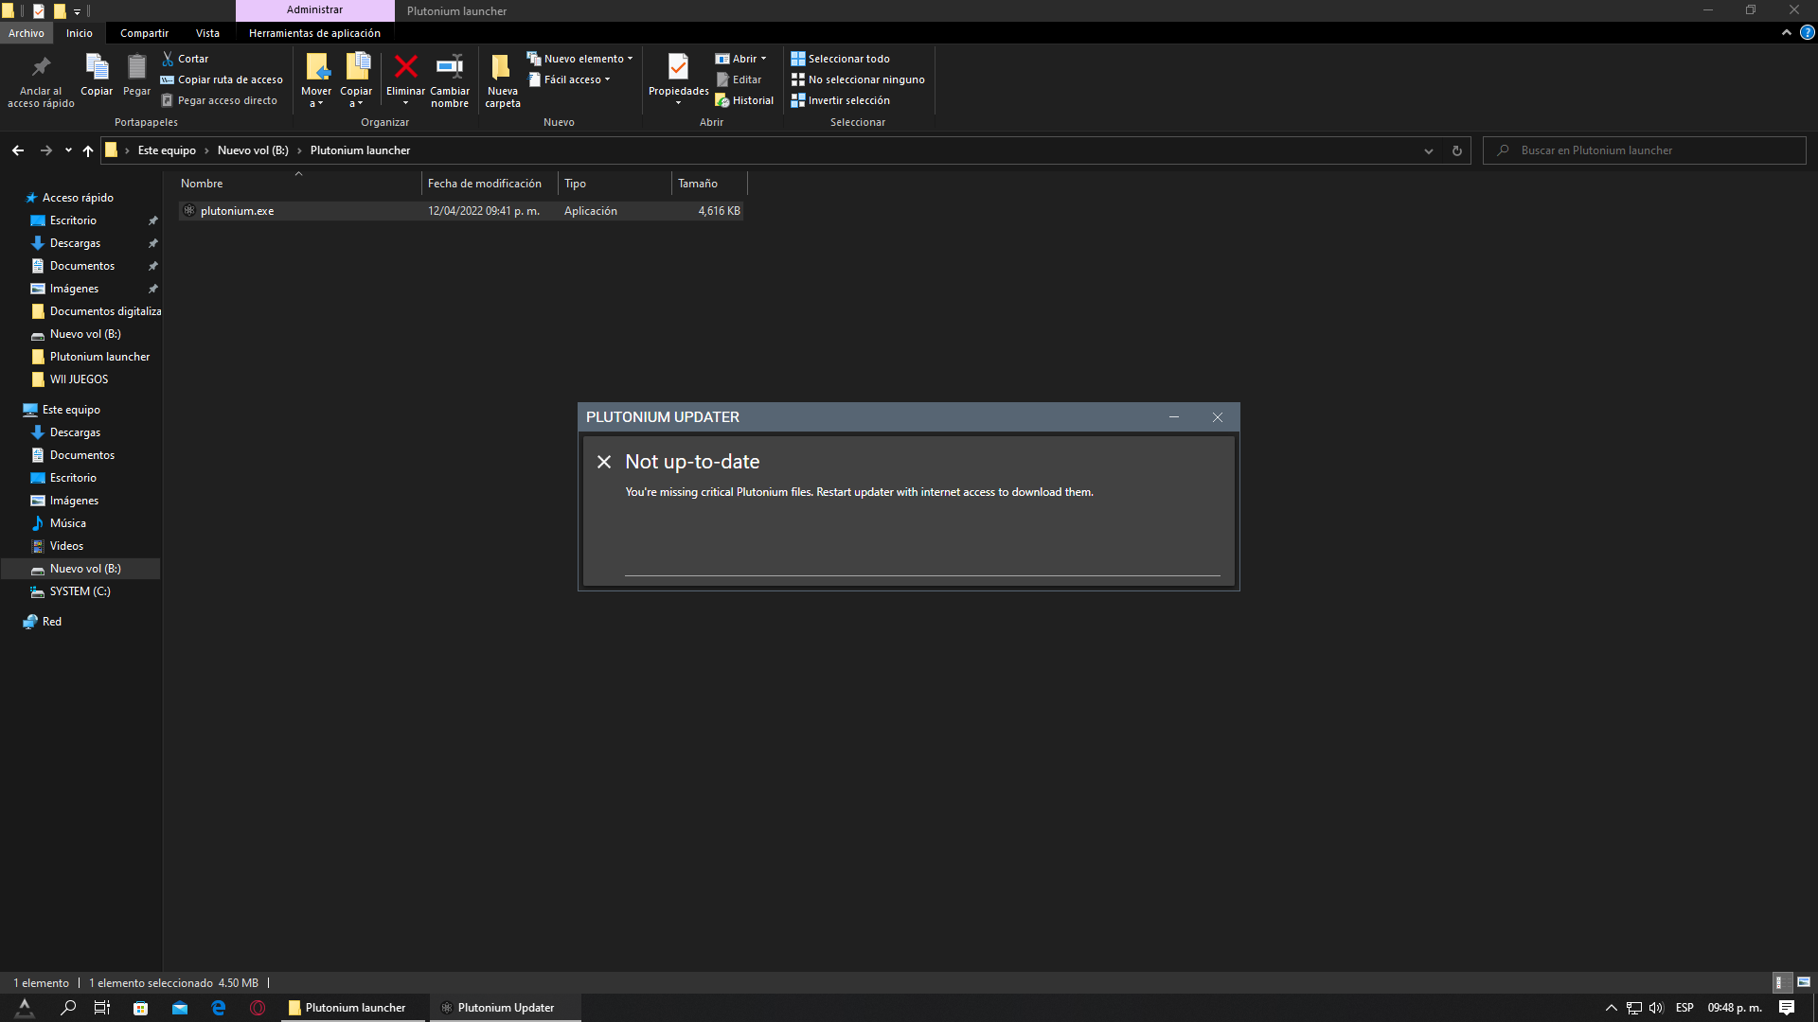Image resolution: width=1818 pixels, height=1022 pixels.
Task: Sort files by the Nombre column header
Action: pos(298,184)
